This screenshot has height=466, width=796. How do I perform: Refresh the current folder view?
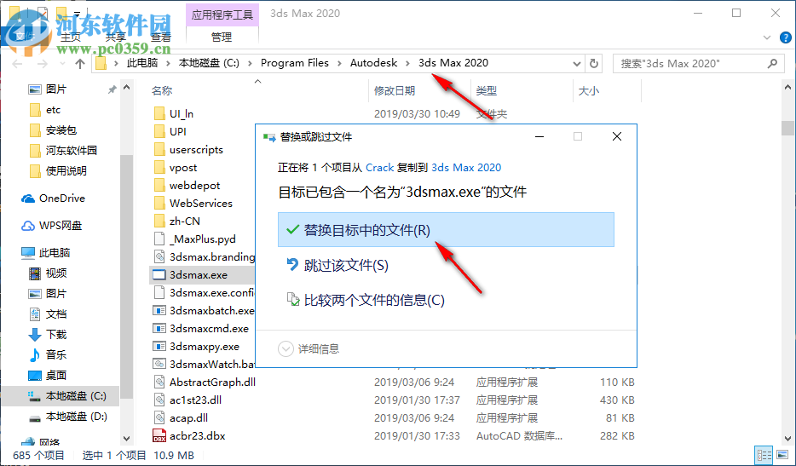(x=593, y=64)
